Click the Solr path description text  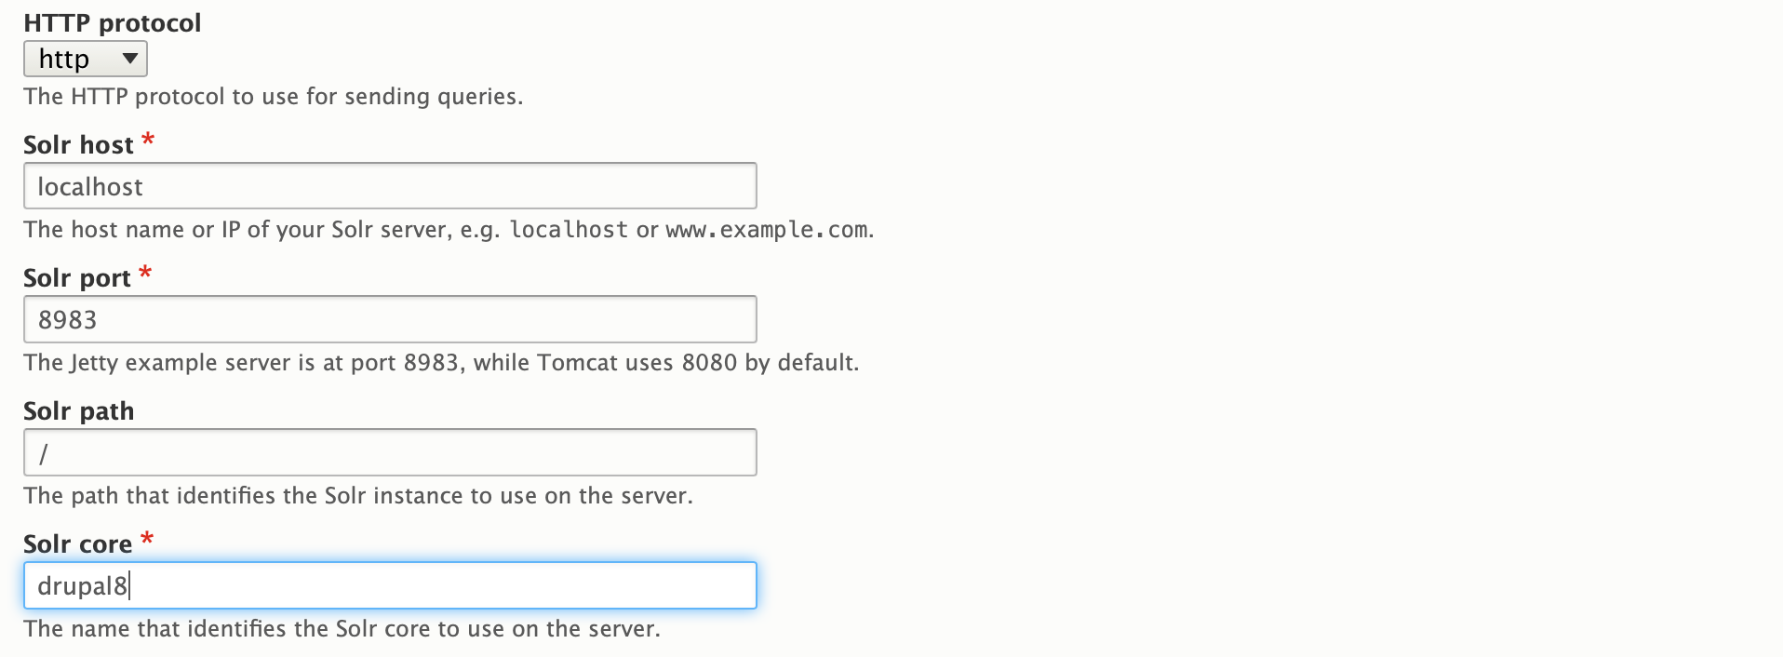(x=358, y=496)
